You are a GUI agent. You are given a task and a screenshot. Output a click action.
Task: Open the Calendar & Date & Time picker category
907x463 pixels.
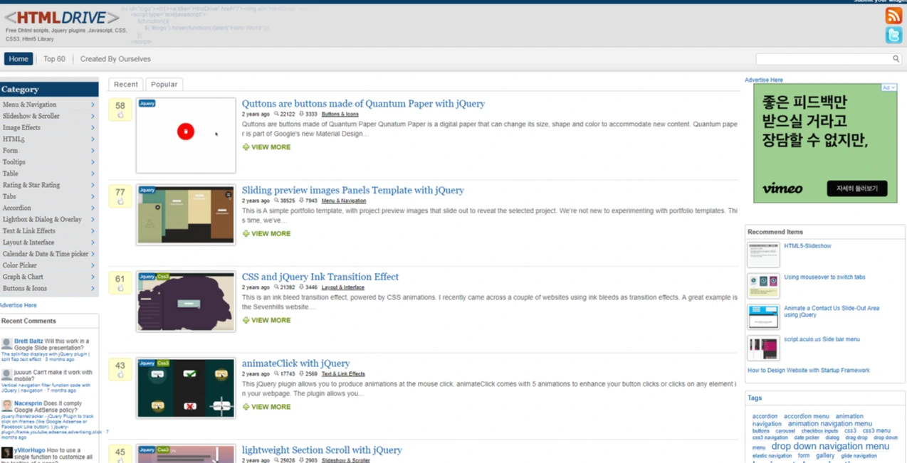pos(46,254)
